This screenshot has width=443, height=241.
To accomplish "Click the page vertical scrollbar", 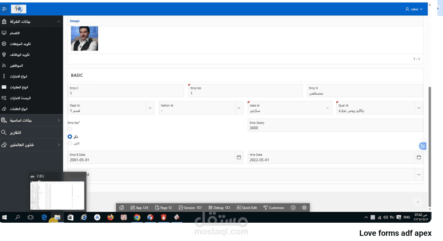I will point(430,147).
